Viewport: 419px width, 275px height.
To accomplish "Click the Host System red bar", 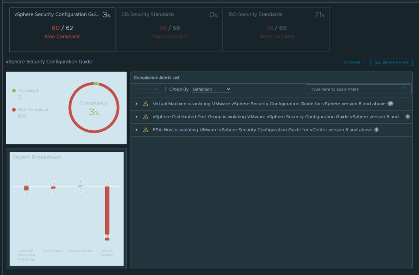I will point(54,187).
